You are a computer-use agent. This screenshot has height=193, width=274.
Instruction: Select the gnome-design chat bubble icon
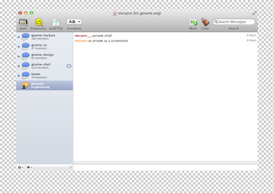25,56
